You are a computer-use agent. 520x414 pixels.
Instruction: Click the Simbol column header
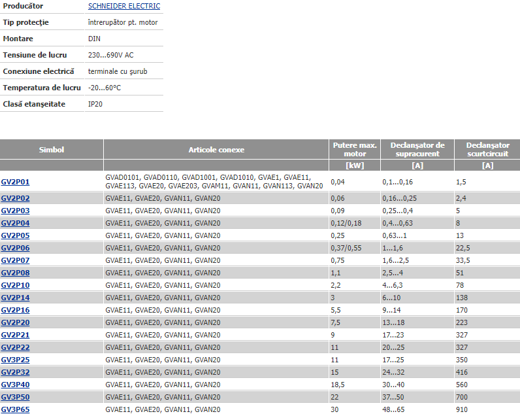[x=52, y=150]
